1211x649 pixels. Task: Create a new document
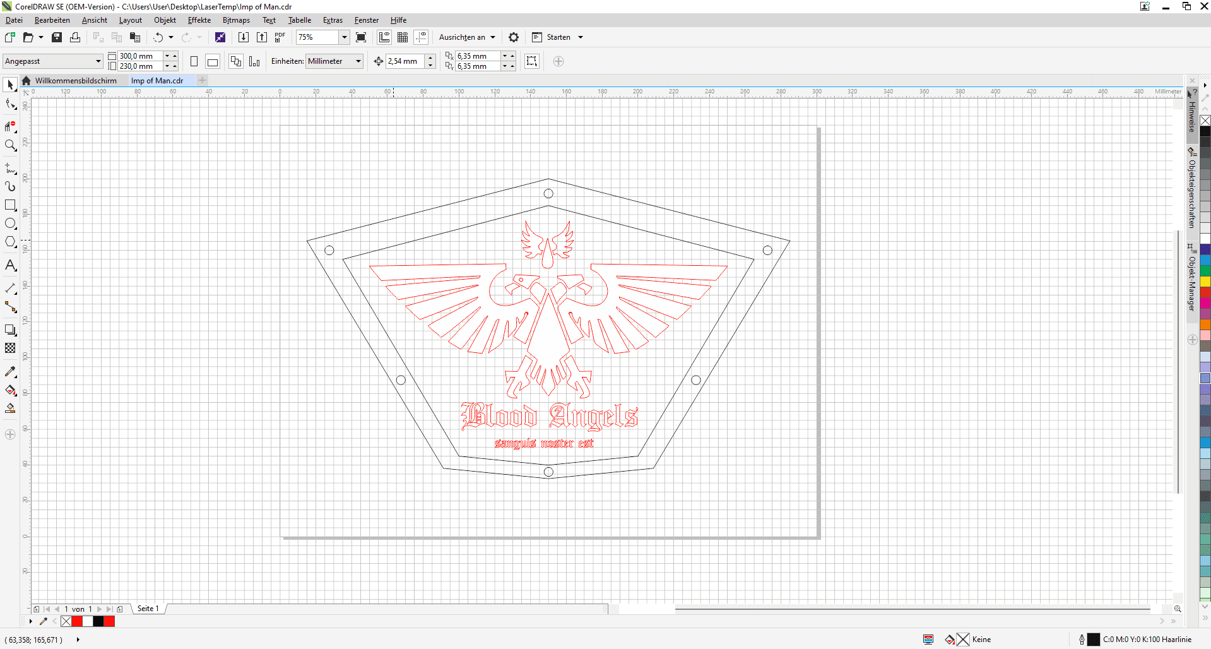tap(10, 37)
